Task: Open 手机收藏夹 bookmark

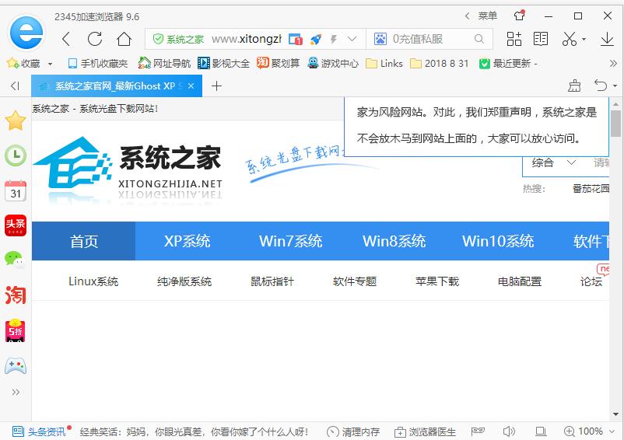Action: click(x=98, y=63)
